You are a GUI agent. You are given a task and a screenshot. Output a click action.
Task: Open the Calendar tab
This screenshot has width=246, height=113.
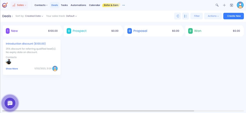95,5
